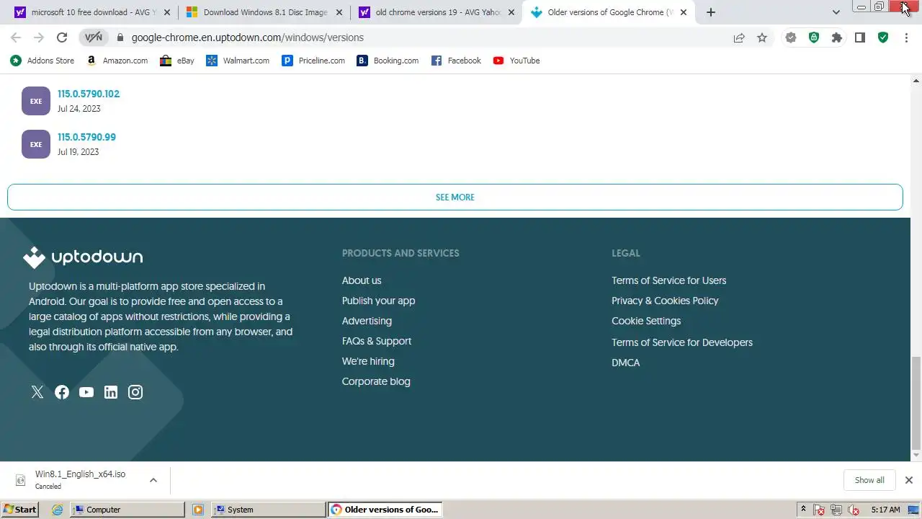Show hidden tray icons arrow
This screenshot has width=922, height=519.
pos(803,509)
